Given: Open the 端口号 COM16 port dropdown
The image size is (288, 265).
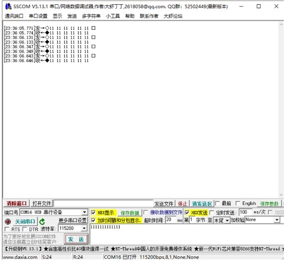Looking at the screenshot, I should tap(84, 212).
